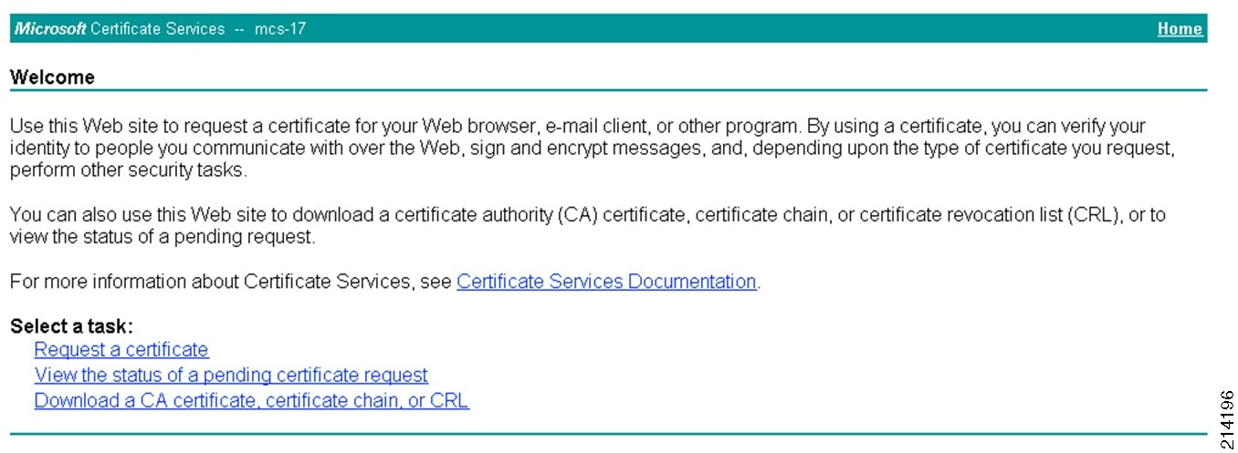Click the vertical figure number 214196
1238x453 pixels.
click(x=1226, y=420)
